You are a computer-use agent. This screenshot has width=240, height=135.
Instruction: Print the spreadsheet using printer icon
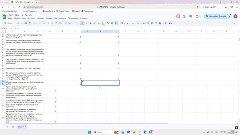[25, 23]
